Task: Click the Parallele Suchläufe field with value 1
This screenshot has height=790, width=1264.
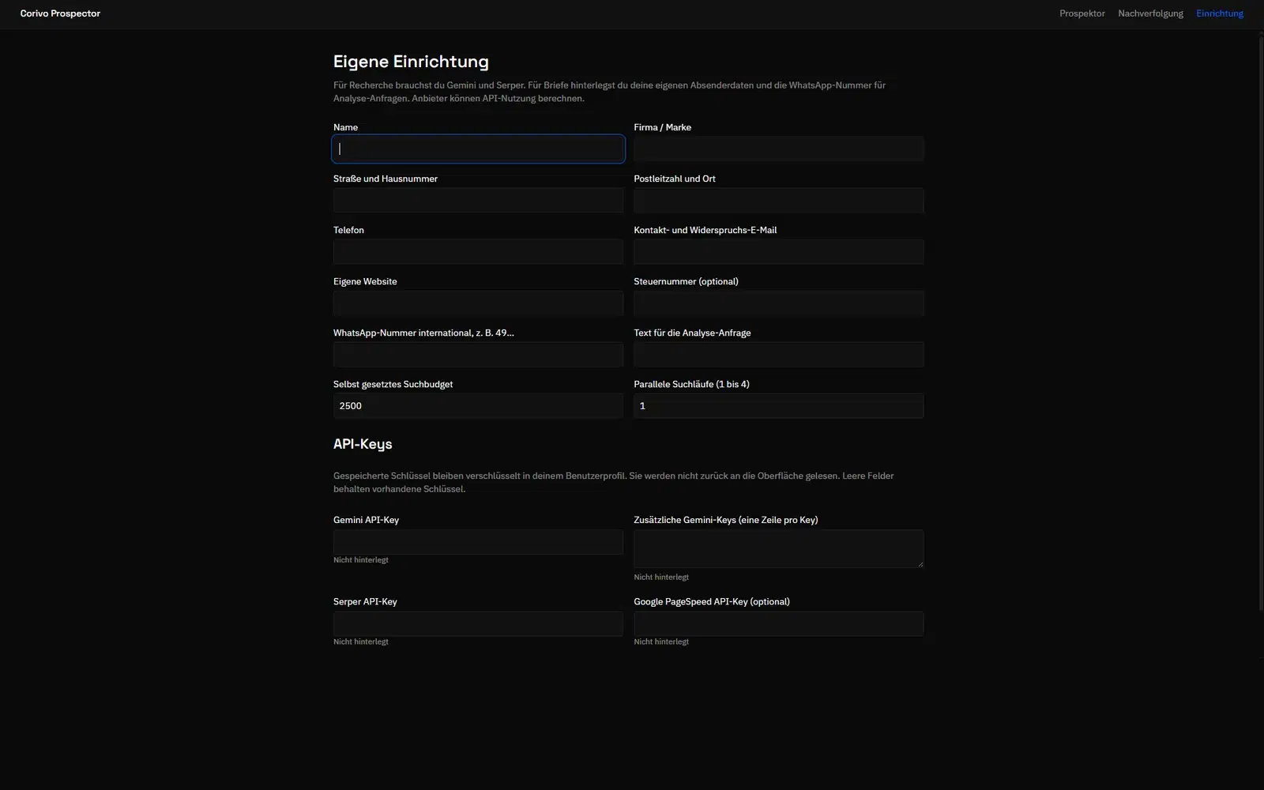Action: [778, 406]
